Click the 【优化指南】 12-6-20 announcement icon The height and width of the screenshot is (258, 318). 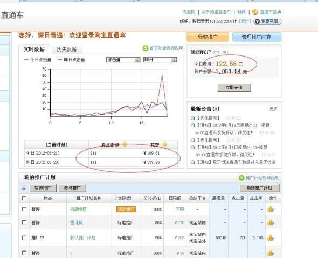point(192,118)
